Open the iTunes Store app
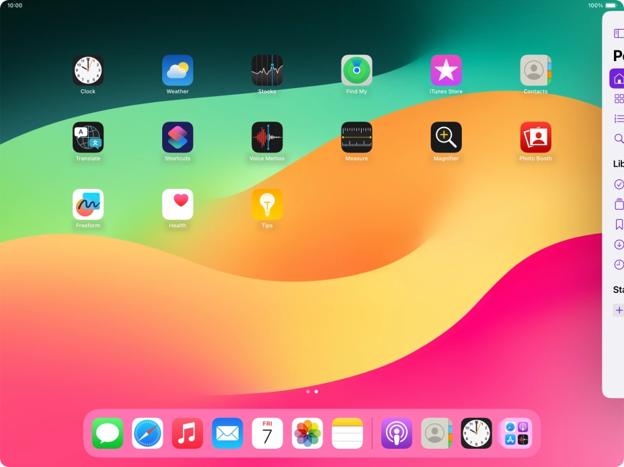Viewport: 624px width, 467px height. pos(446,71)
